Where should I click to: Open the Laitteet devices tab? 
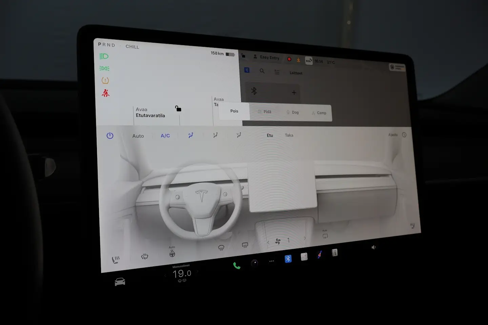[296, 73]
